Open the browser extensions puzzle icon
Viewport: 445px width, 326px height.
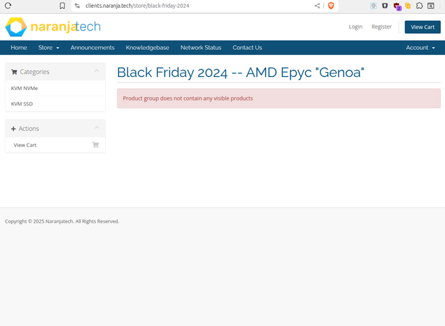(419, 6)
